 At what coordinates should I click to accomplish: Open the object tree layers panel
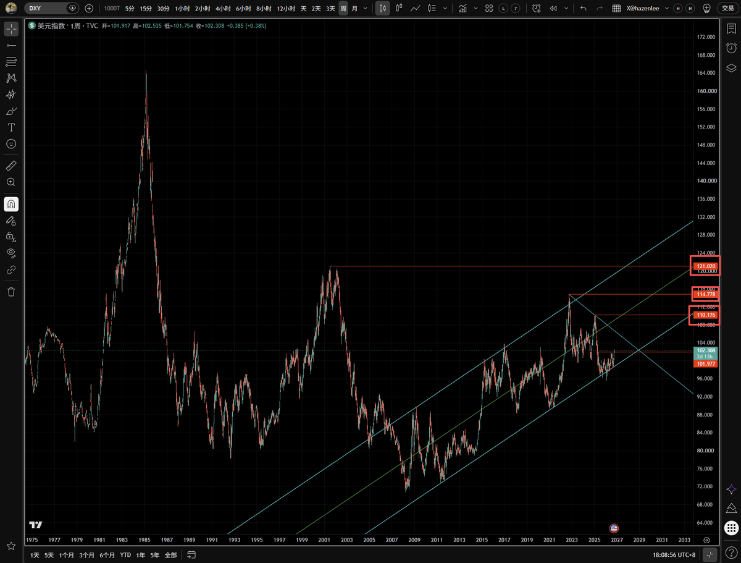coord(731,68)
